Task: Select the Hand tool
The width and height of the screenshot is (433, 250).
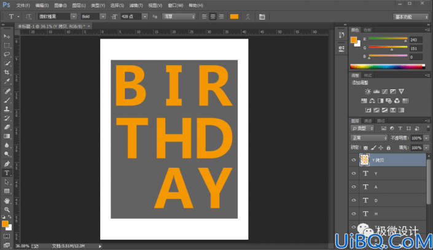Action: point(7,201)
